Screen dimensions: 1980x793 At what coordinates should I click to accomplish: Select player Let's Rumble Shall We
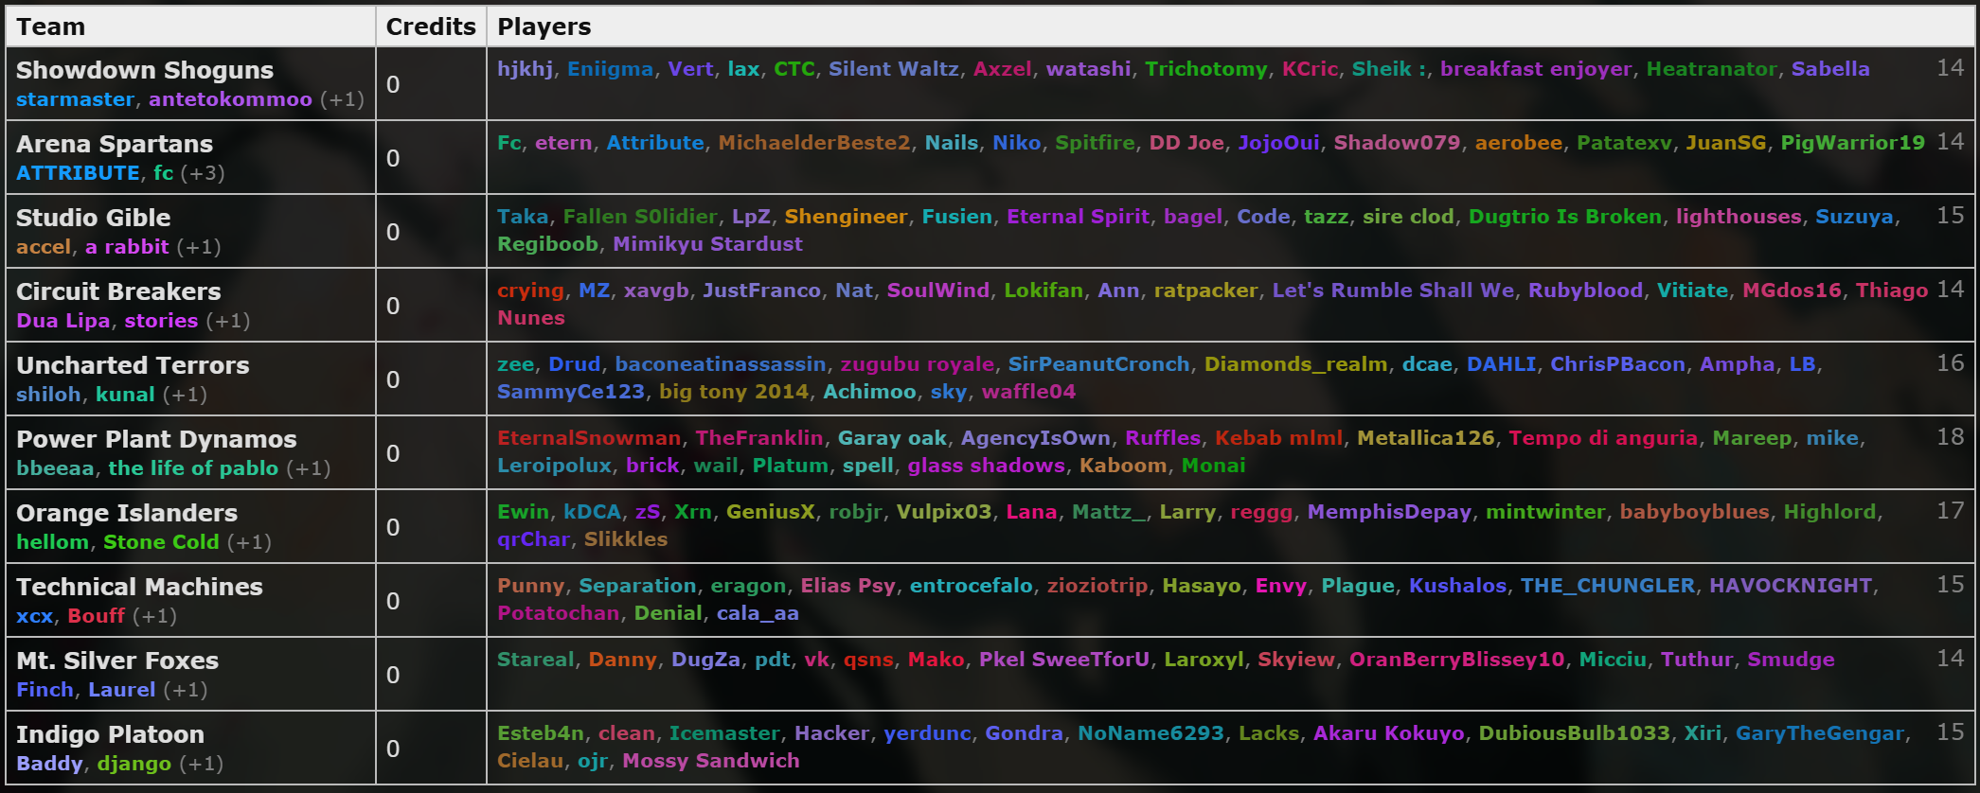click(1393, 291)
